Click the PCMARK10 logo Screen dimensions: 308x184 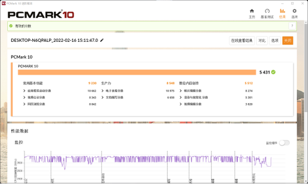click(41, 15)
